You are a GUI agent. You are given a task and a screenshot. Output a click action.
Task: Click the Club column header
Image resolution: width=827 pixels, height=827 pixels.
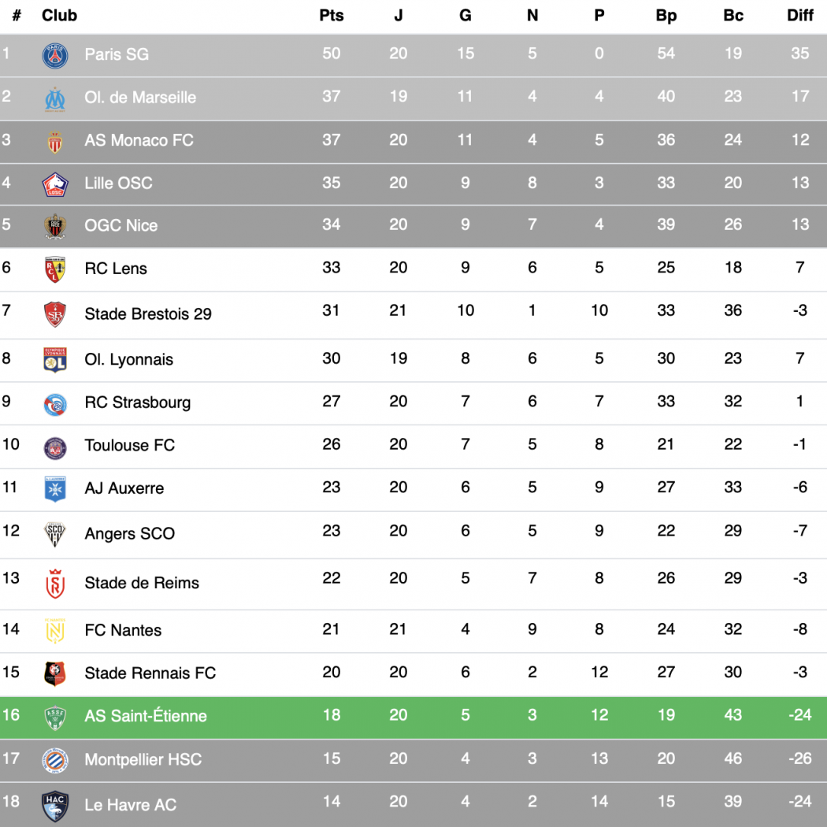(x=59, y=15)
